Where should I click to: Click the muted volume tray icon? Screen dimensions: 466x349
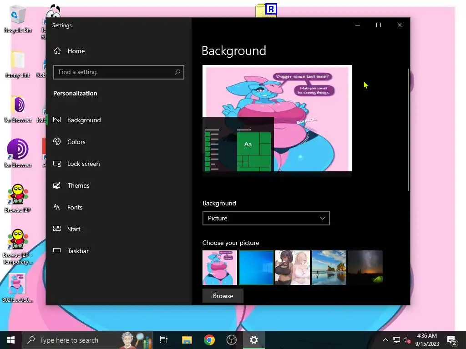point(407,340)
